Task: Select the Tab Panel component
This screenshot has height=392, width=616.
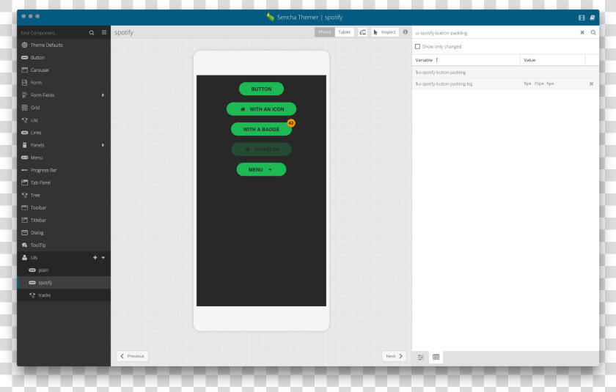Action: click(x=64, y=183)
